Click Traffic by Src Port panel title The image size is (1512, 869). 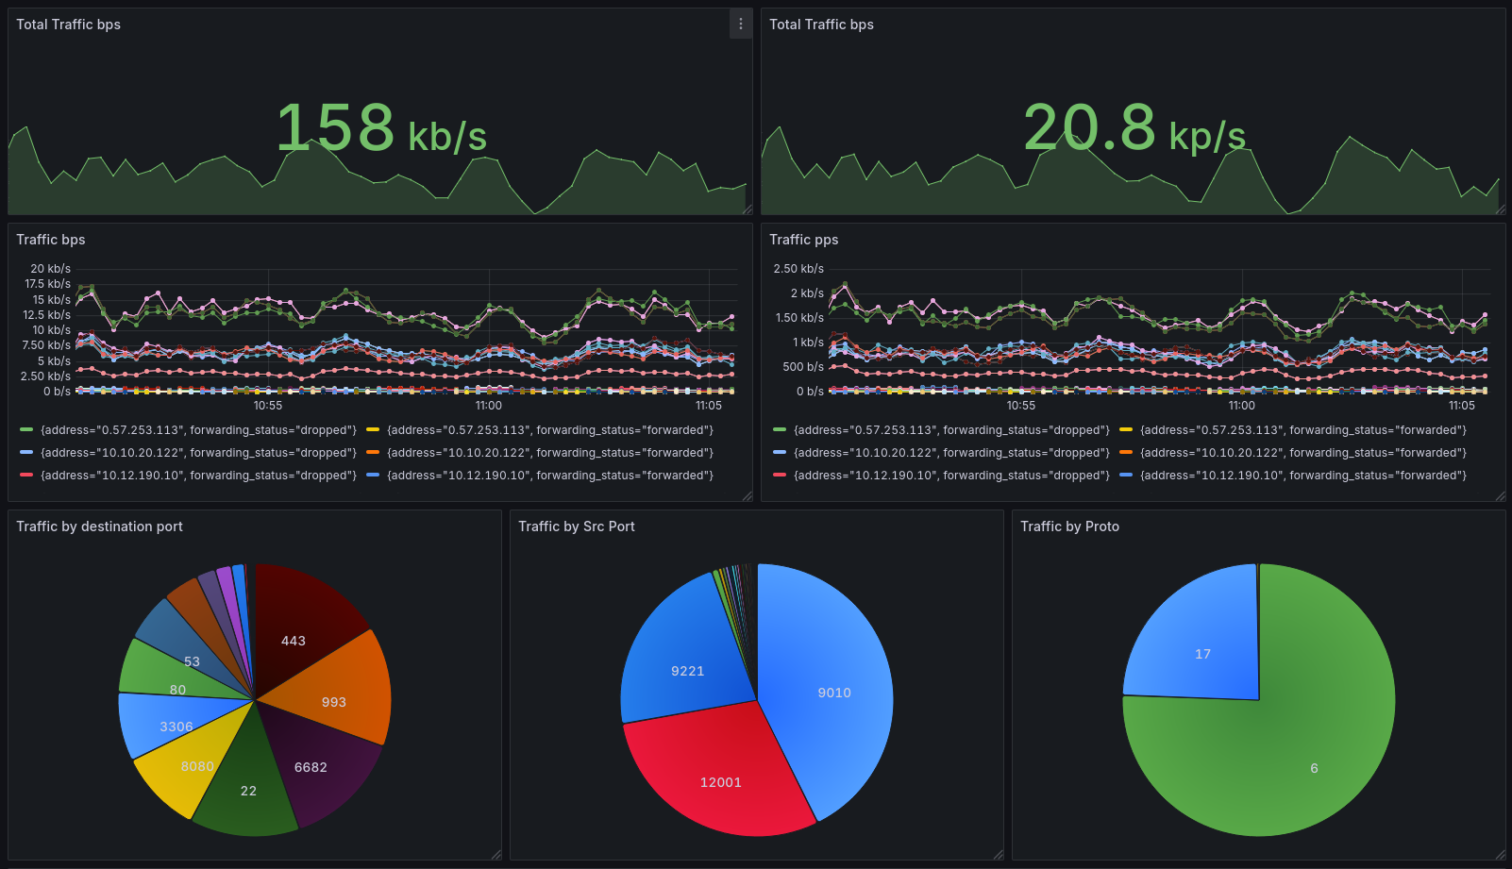click(577, 526)
